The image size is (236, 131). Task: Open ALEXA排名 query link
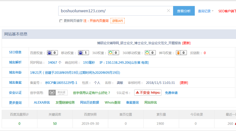coord(42,102)
